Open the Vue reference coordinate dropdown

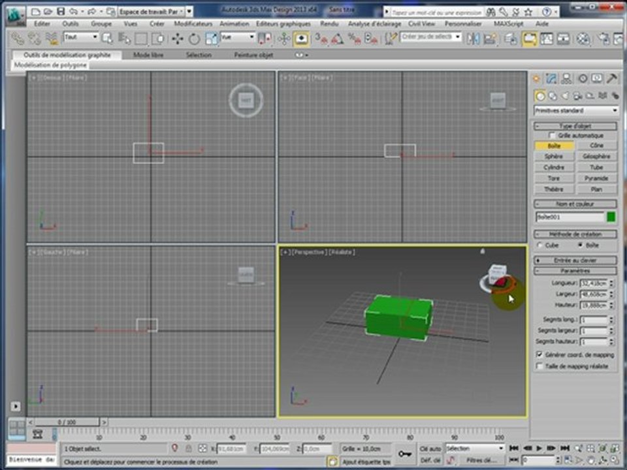(x=238, y=37)
